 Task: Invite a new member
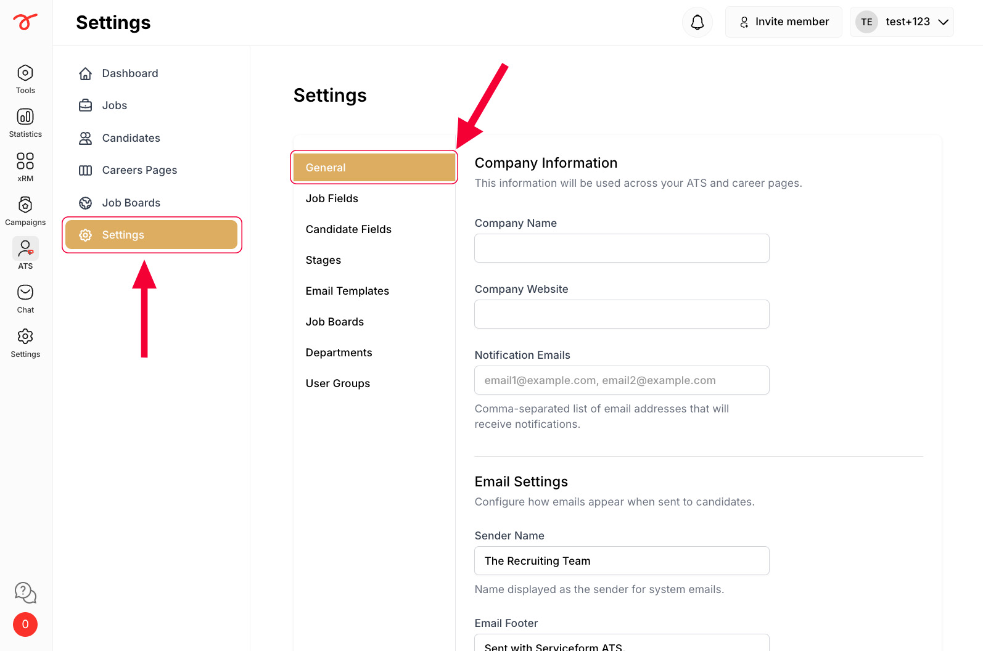(784, 22)
